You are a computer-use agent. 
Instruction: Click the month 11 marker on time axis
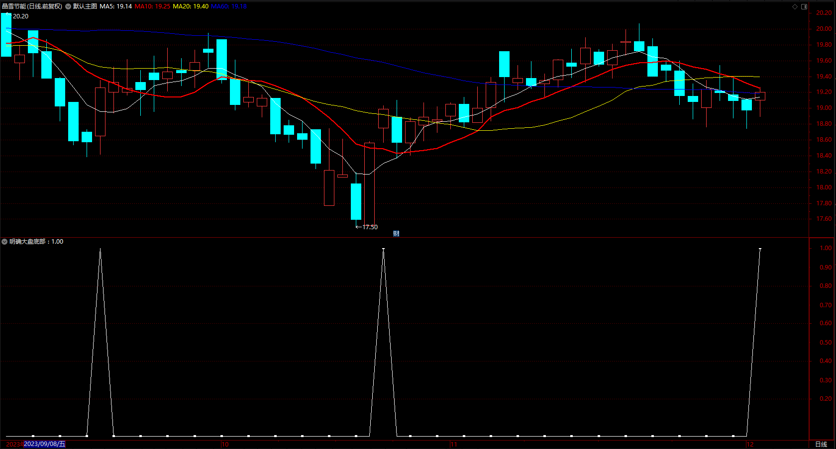click(453, 445)
